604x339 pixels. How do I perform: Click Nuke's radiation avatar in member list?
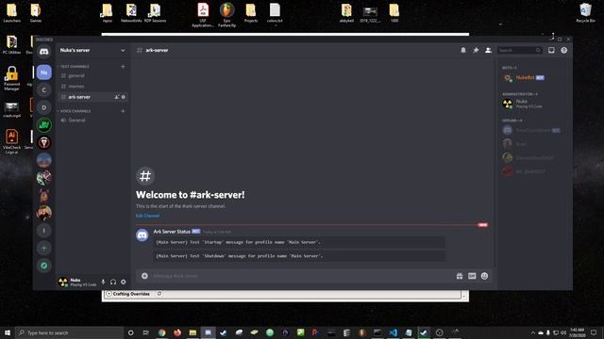(x=508, y=104)
